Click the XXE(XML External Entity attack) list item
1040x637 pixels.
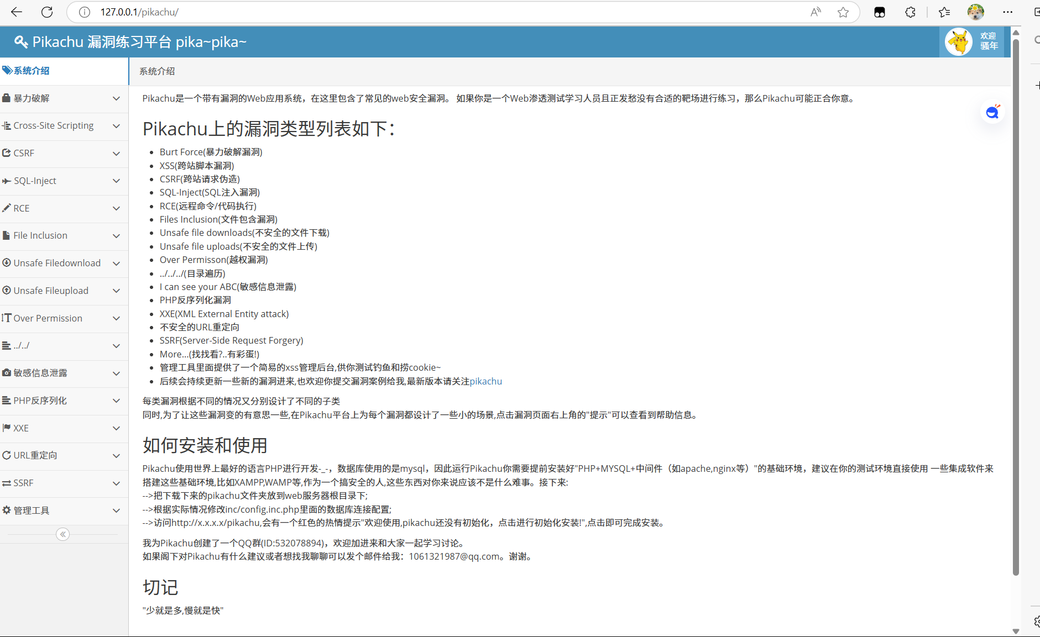[x=224, y=314]
